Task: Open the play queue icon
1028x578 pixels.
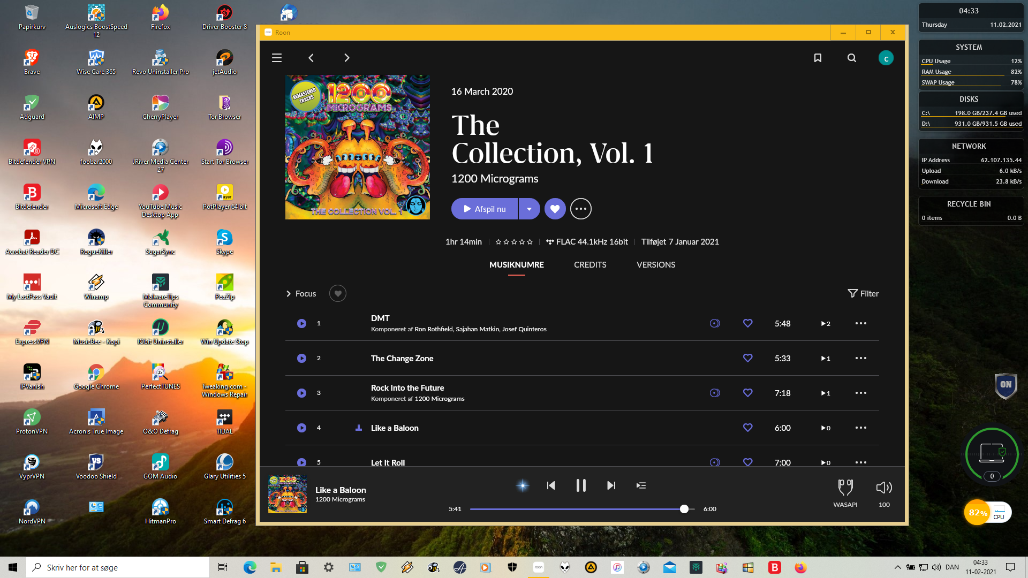Action: (641, 485)
